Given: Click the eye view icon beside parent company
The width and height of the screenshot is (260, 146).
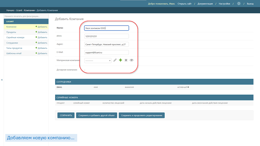Looking at the screenshot, I should [132, 60].
